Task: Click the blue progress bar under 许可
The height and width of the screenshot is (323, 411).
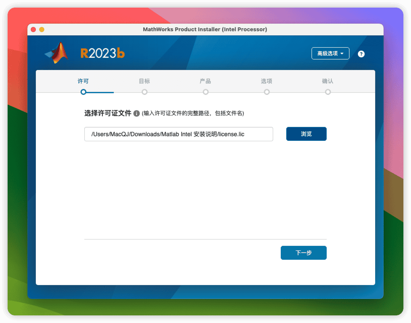Action: [99, 92]
